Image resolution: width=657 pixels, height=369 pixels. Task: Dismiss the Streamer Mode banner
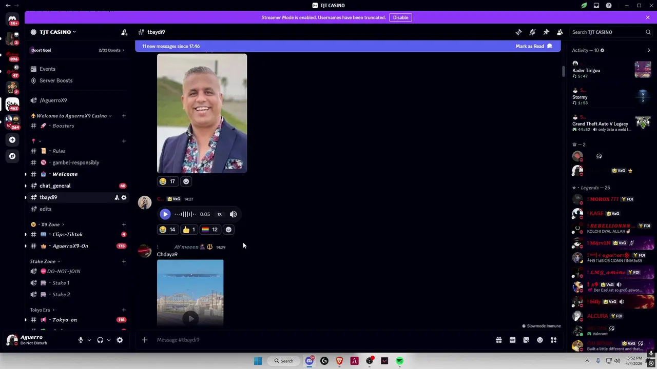[x=648, y=17]
